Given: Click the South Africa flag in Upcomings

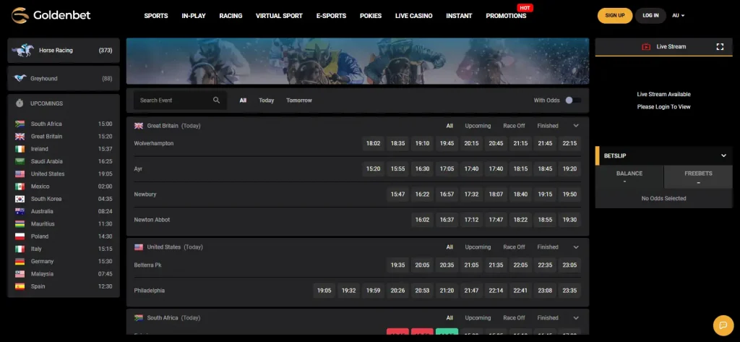Looking at the screenshot, I should [20, 124].
